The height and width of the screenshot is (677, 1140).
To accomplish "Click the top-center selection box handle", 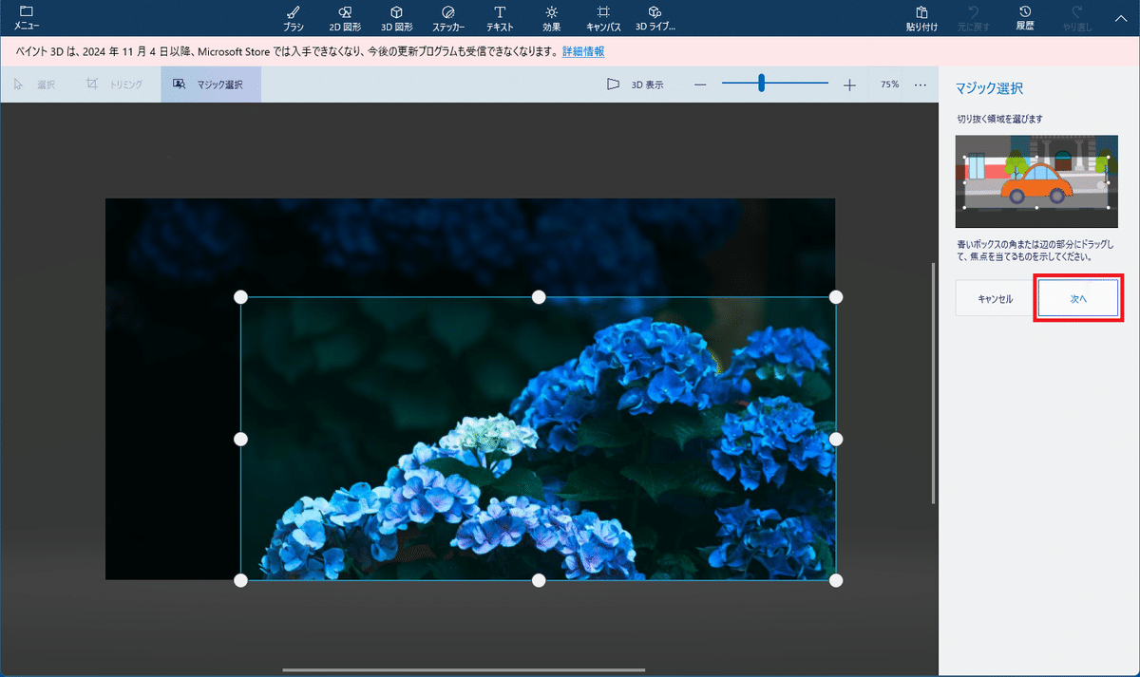I will pos(539,297).
